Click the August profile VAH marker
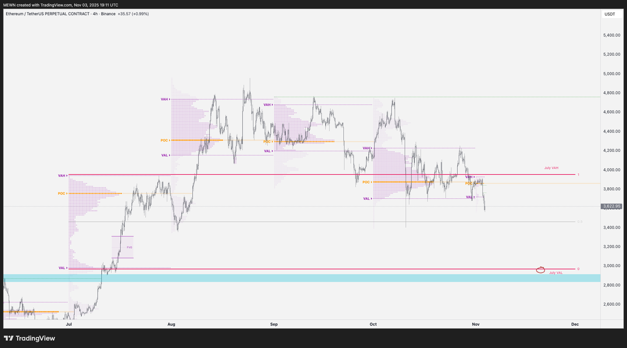 point(164,99)
